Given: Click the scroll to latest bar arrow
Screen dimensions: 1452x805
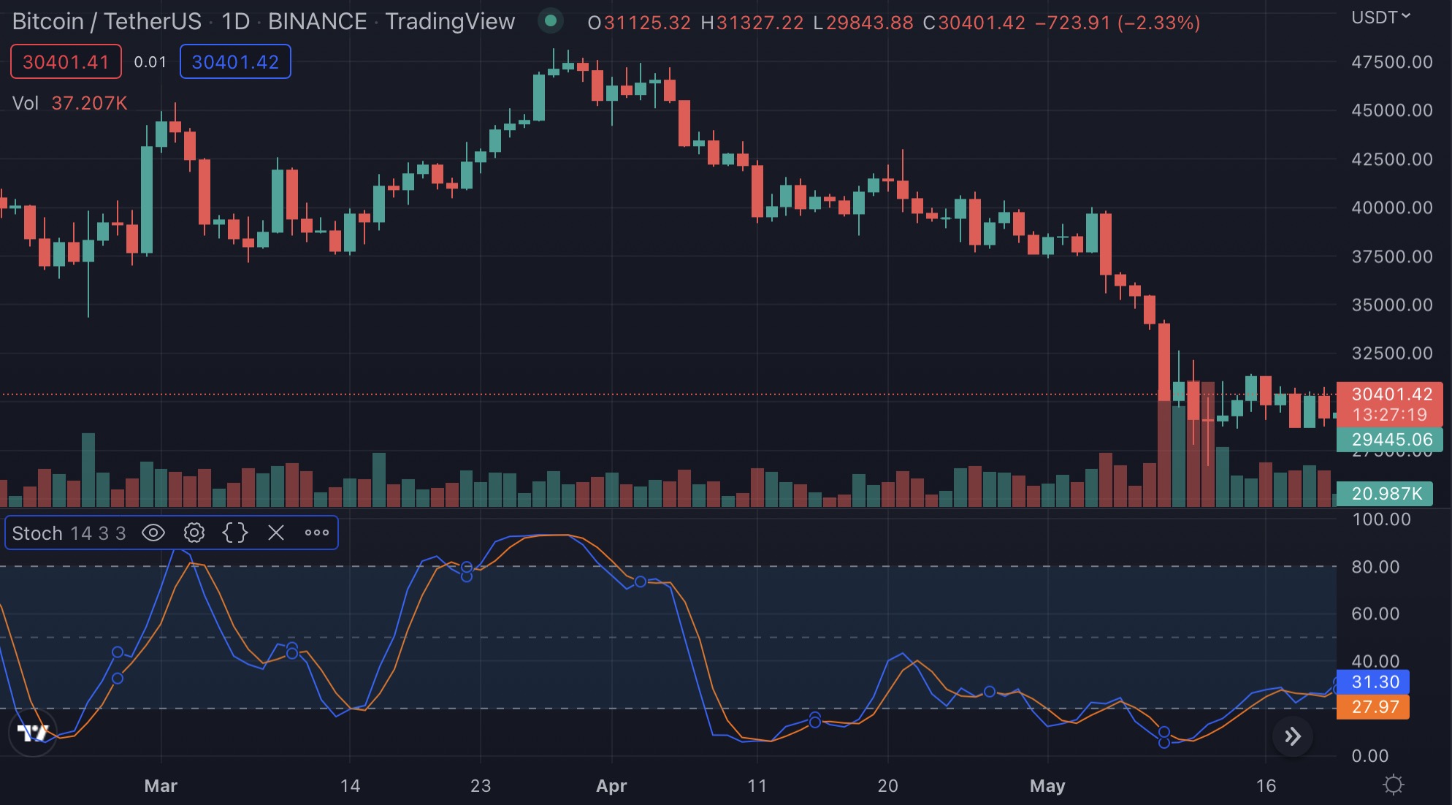Looking at the screenshot, I should pos(1292,736).
